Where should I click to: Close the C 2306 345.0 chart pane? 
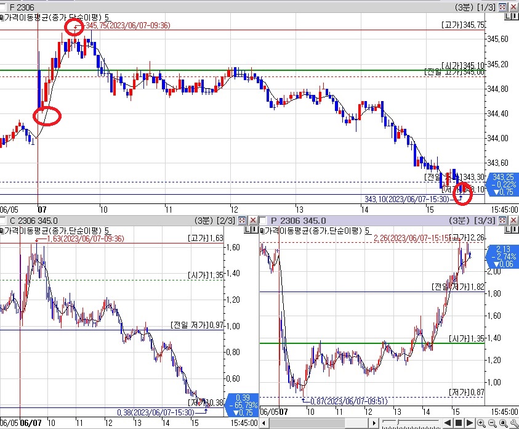point(253,220)
